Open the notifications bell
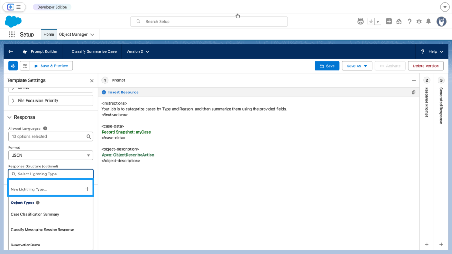Screen dimensions: 452x254 [x=428, y=22]
